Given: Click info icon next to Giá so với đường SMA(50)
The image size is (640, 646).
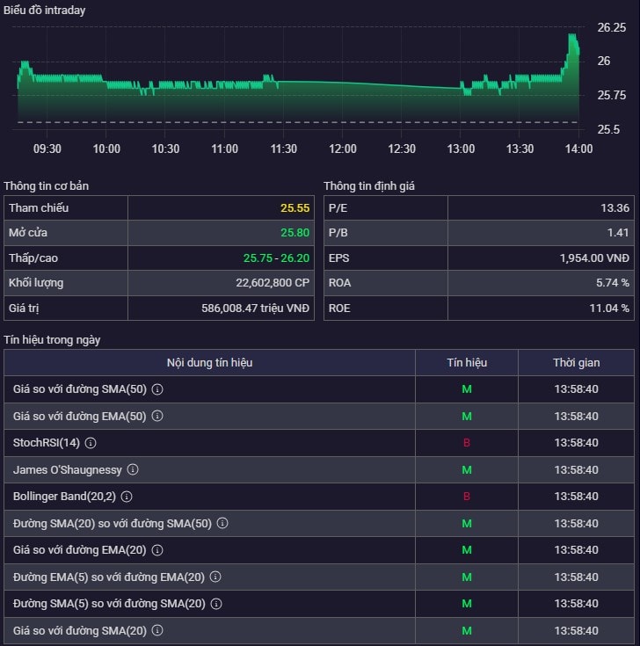Looking at the screenshot, I should click(x=157, y=388).
